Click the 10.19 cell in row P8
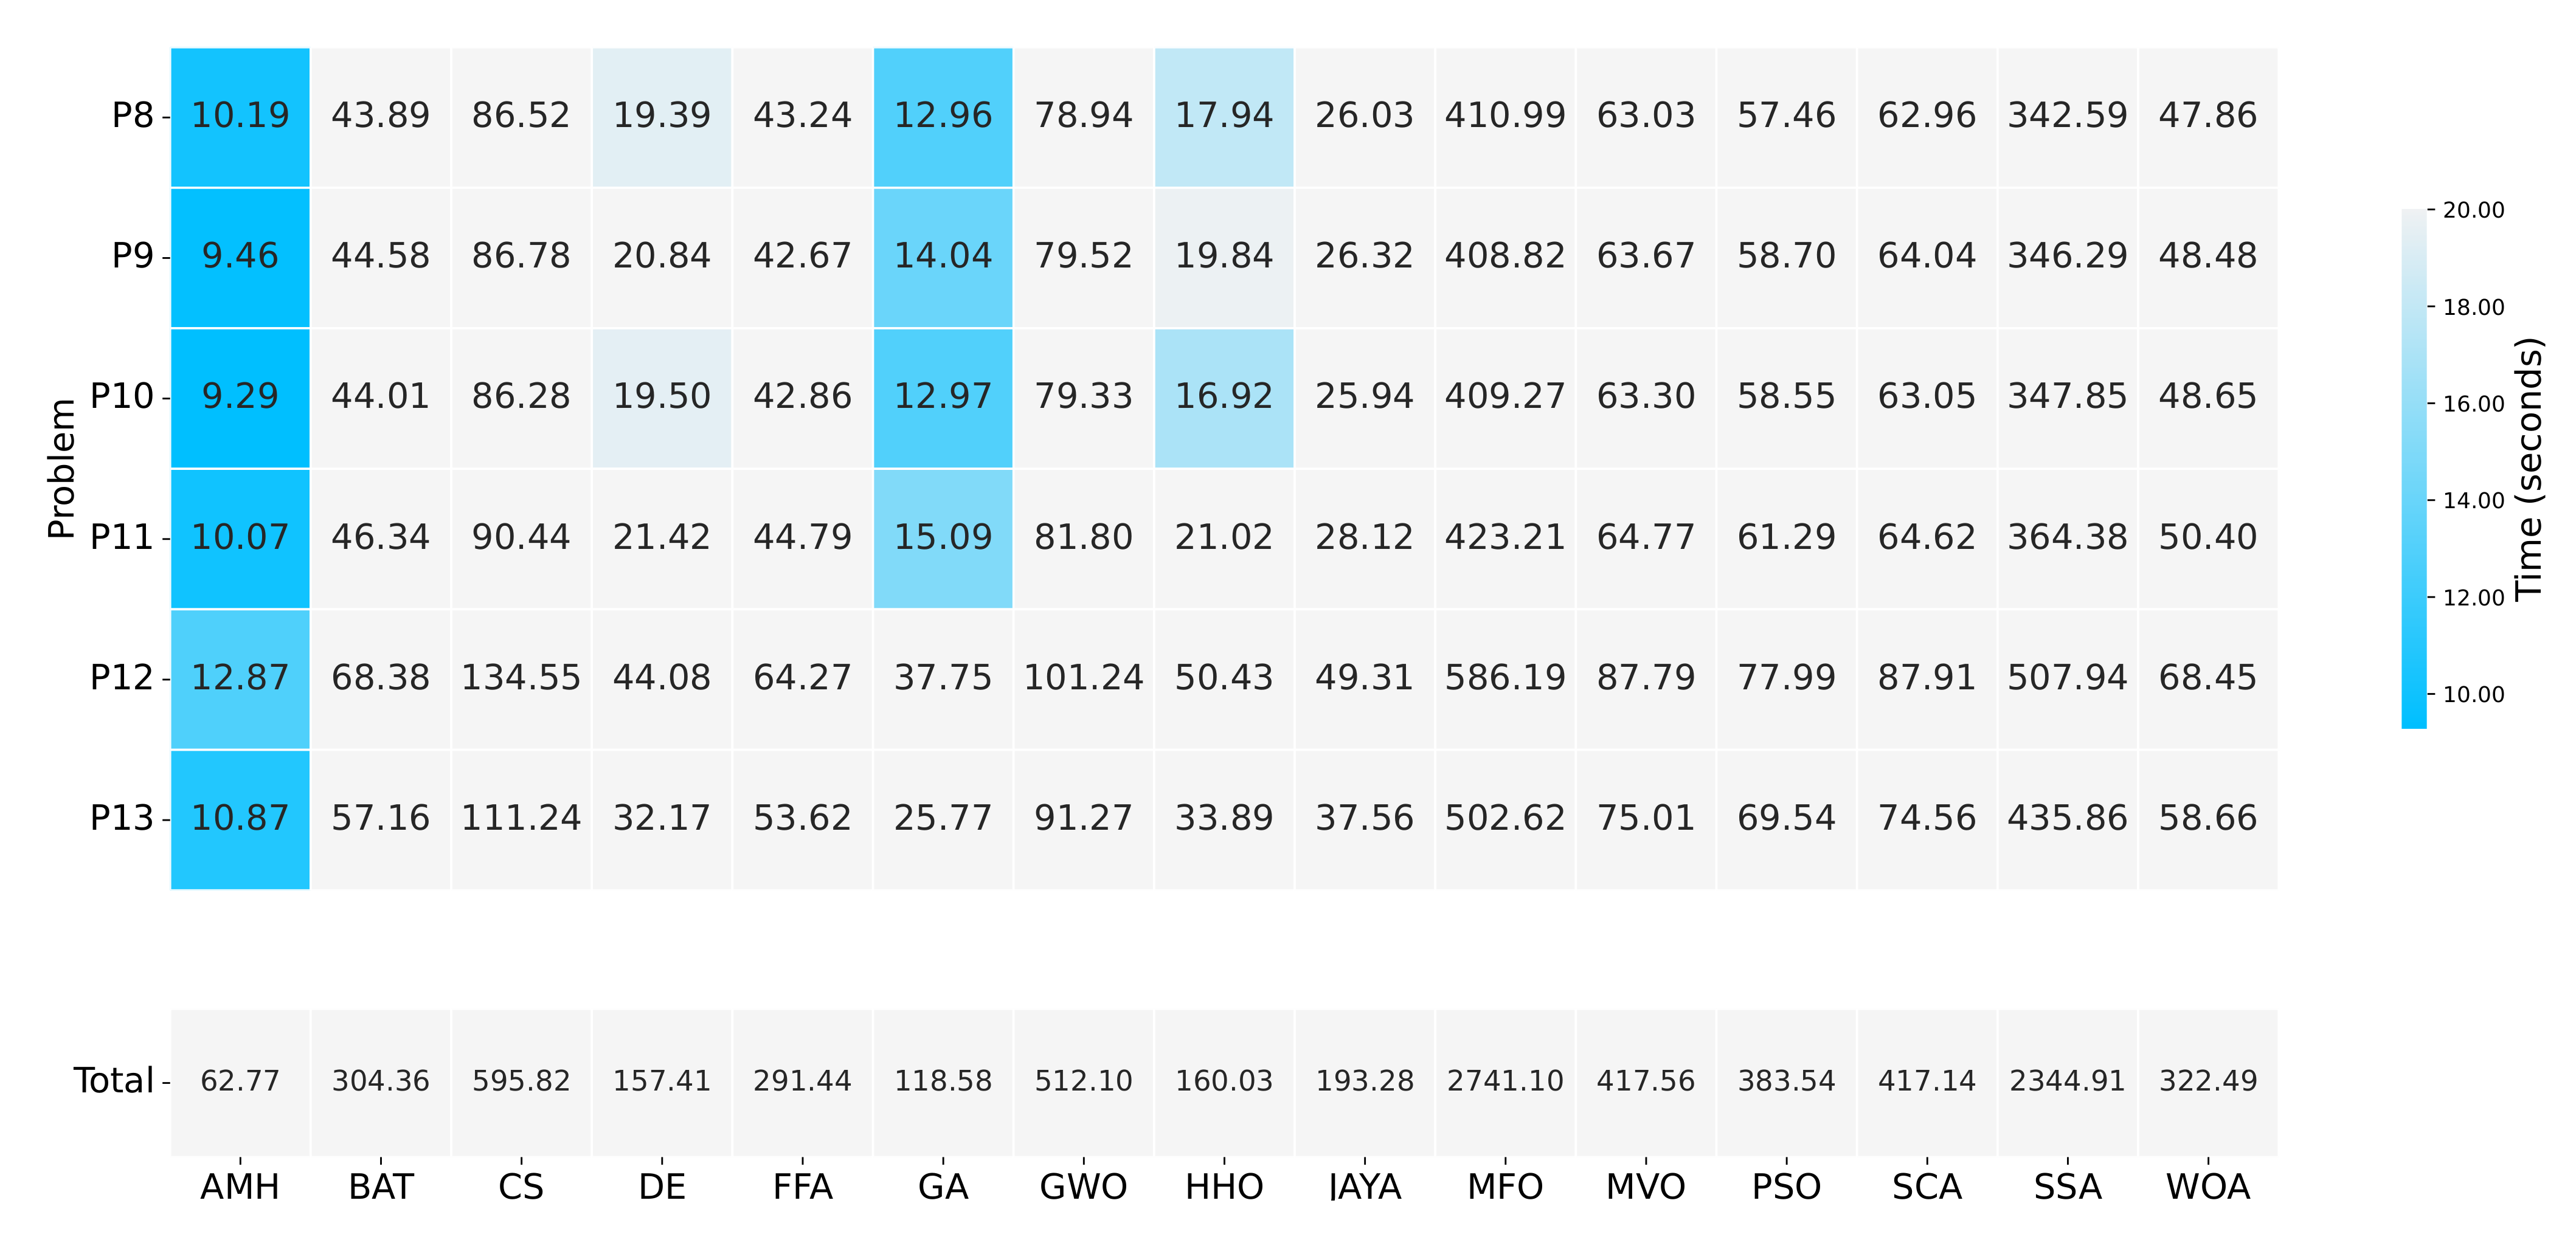The height and width of the screenshot is (1234, 2576). pos(240,116)
